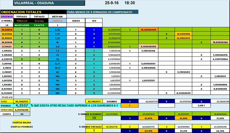Viewport: 230px width, 133px height.
Task: Select the orange 41,03% cell
Action: 148,118
